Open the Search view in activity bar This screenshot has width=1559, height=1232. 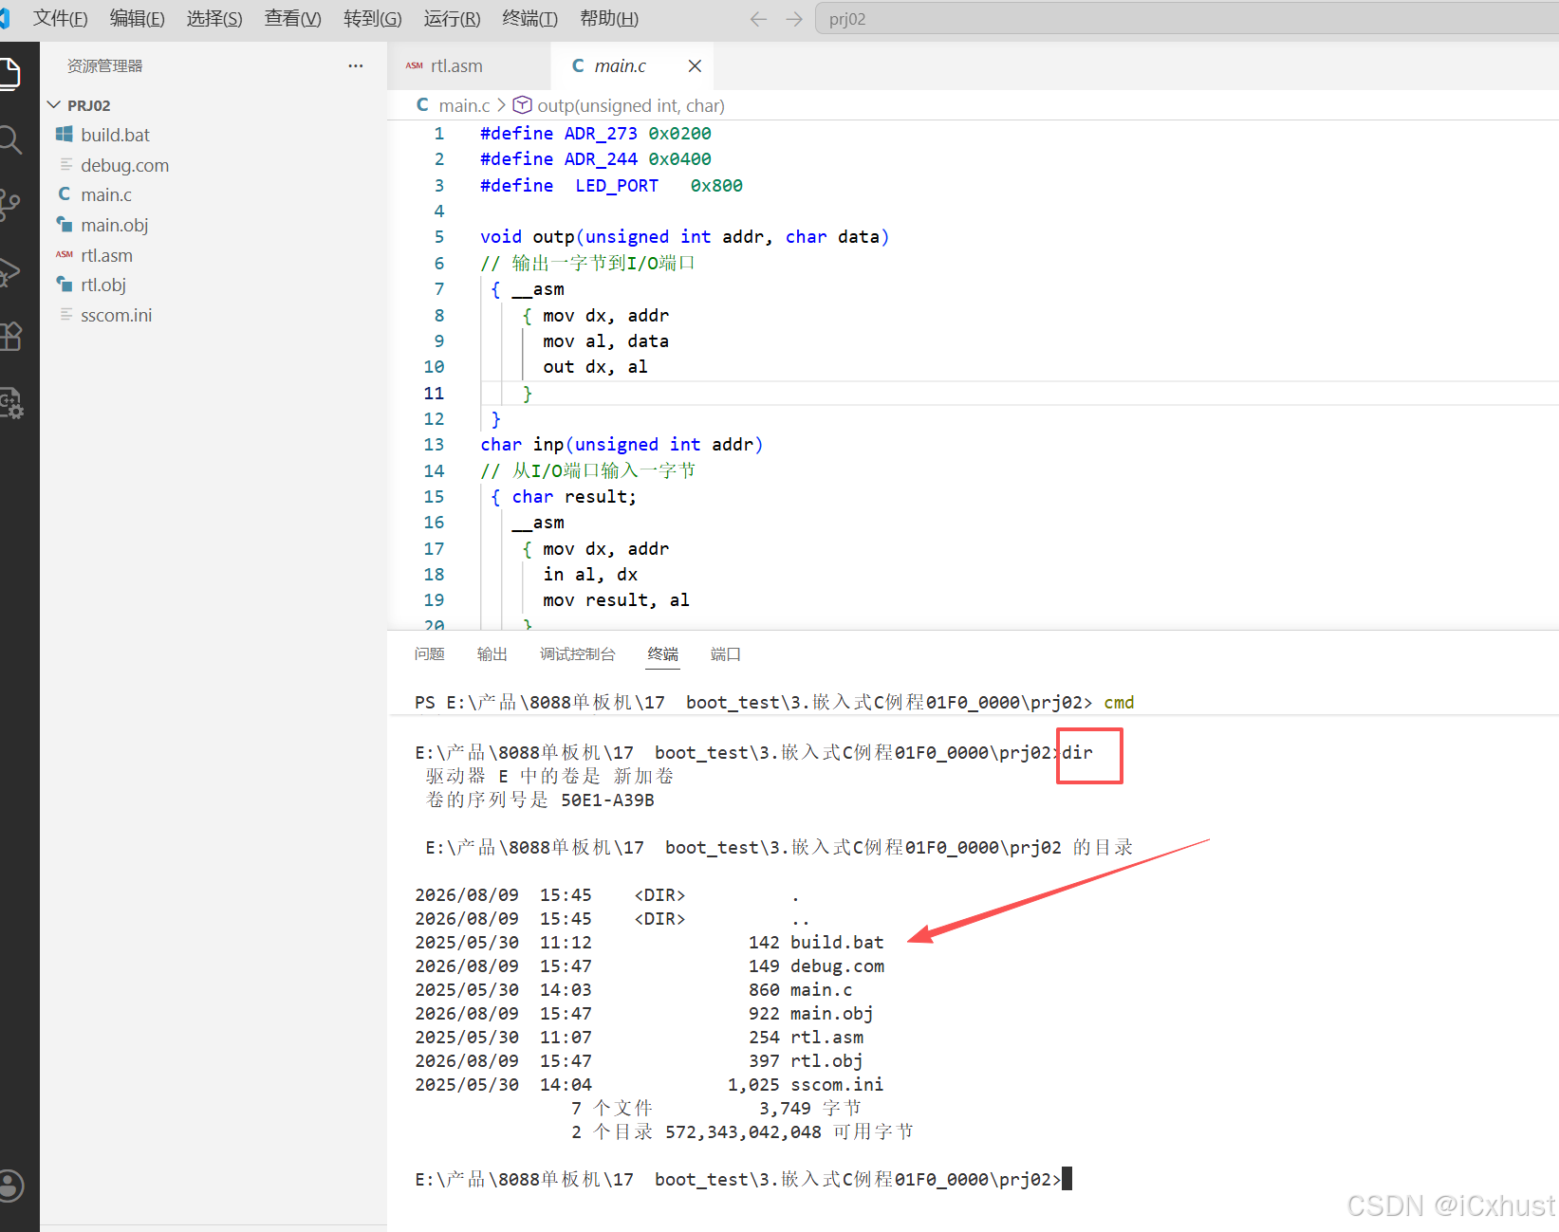coord(9,139)
